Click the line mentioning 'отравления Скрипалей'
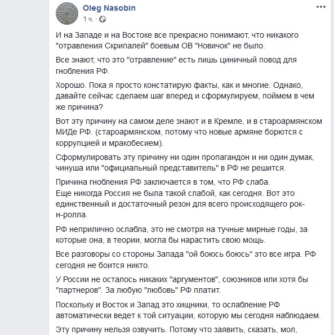The image size is (334, 335). click(x=161, y=46)
